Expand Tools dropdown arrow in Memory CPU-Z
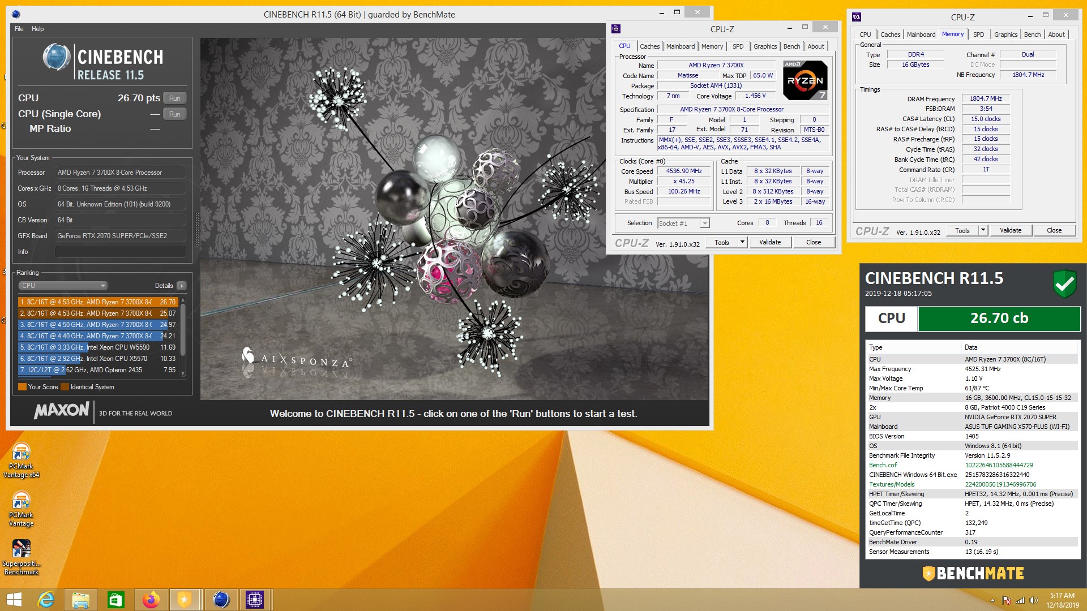The width and height of the screenshot is (1087, 611). click(983, 230)
